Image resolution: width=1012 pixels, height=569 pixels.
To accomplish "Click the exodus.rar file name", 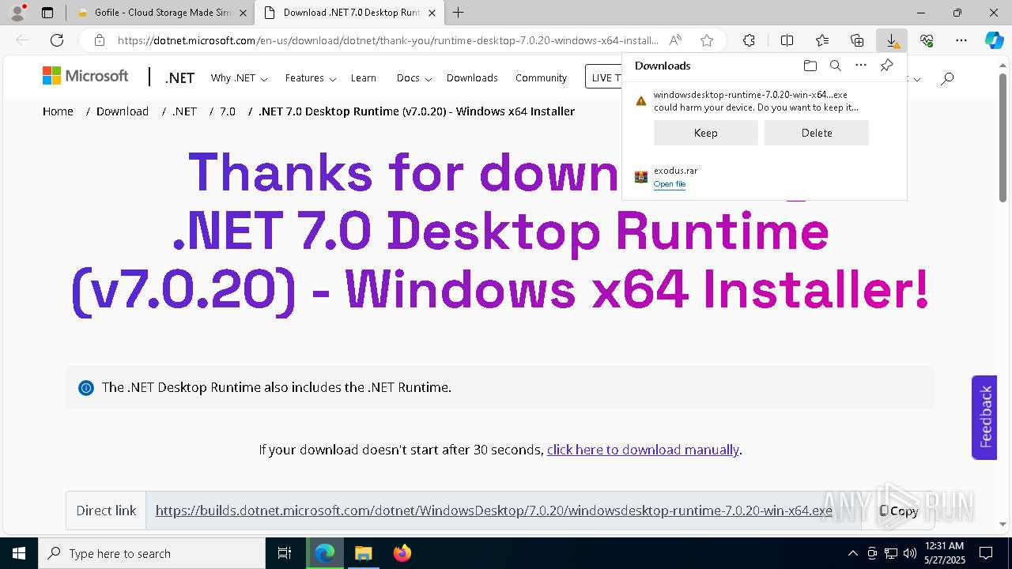I will click(x=675, y=171).
